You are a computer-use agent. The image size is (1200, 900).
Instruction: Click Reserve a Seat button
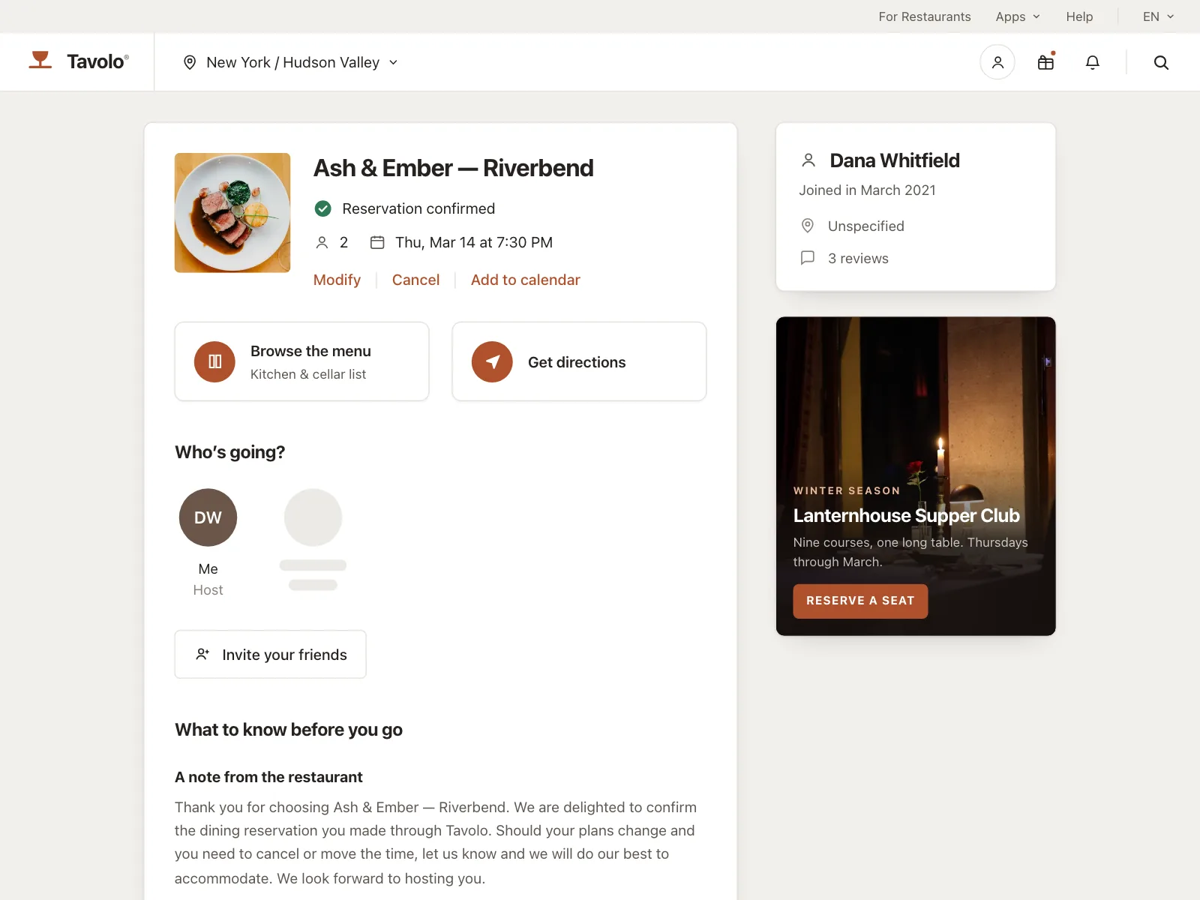coord(860,601)
